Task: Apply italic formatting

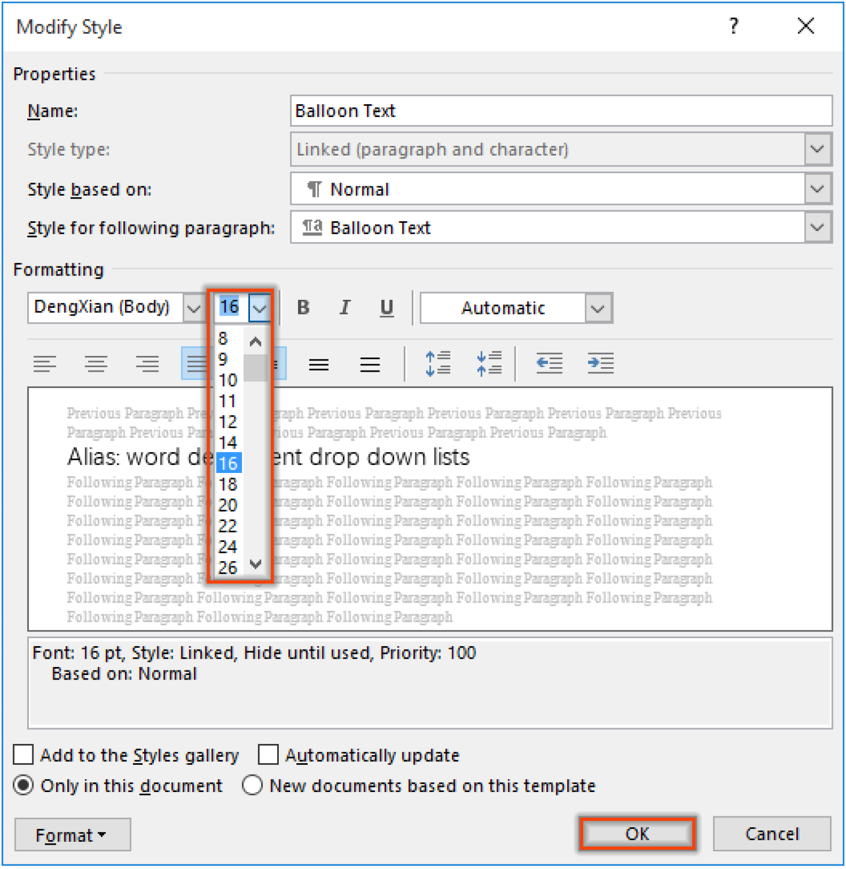Action: [344, 307]
